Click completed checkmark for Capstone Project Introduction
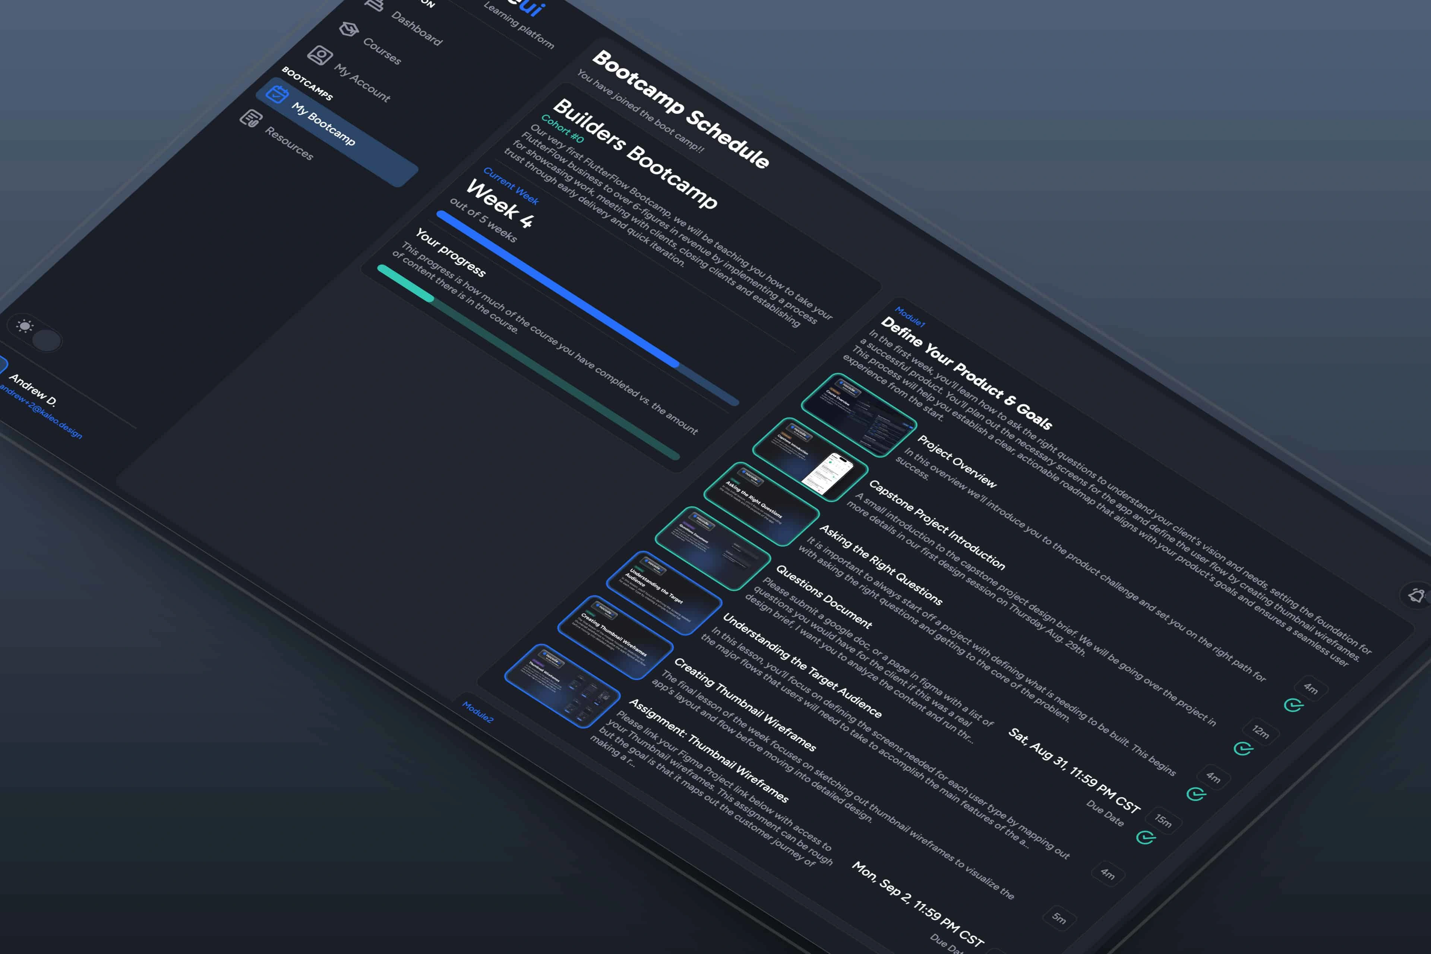The height and width of the screenshot is (954, 1431). (1243, 748)
